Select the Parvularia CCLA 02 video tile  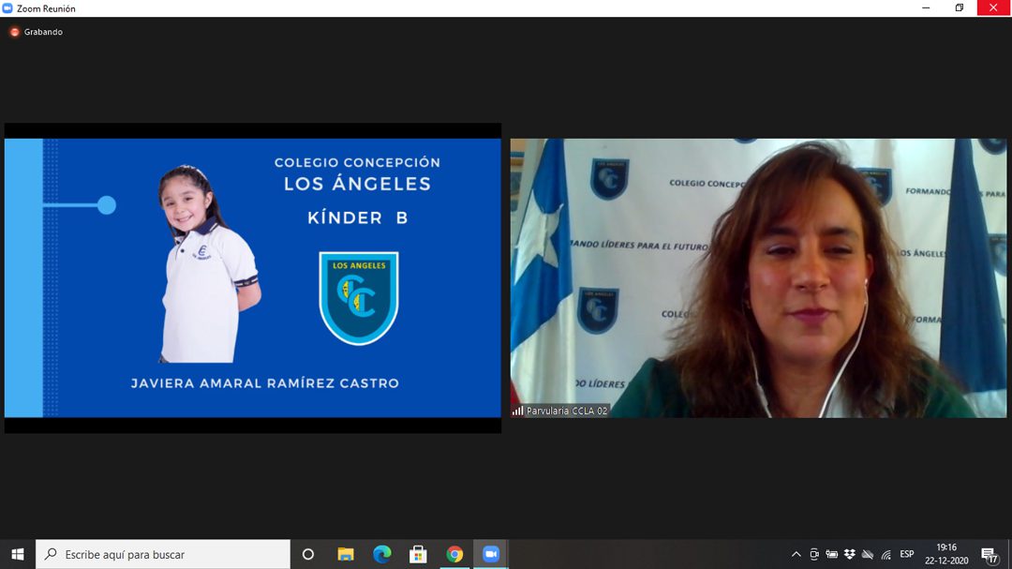[x=758, y=278]
